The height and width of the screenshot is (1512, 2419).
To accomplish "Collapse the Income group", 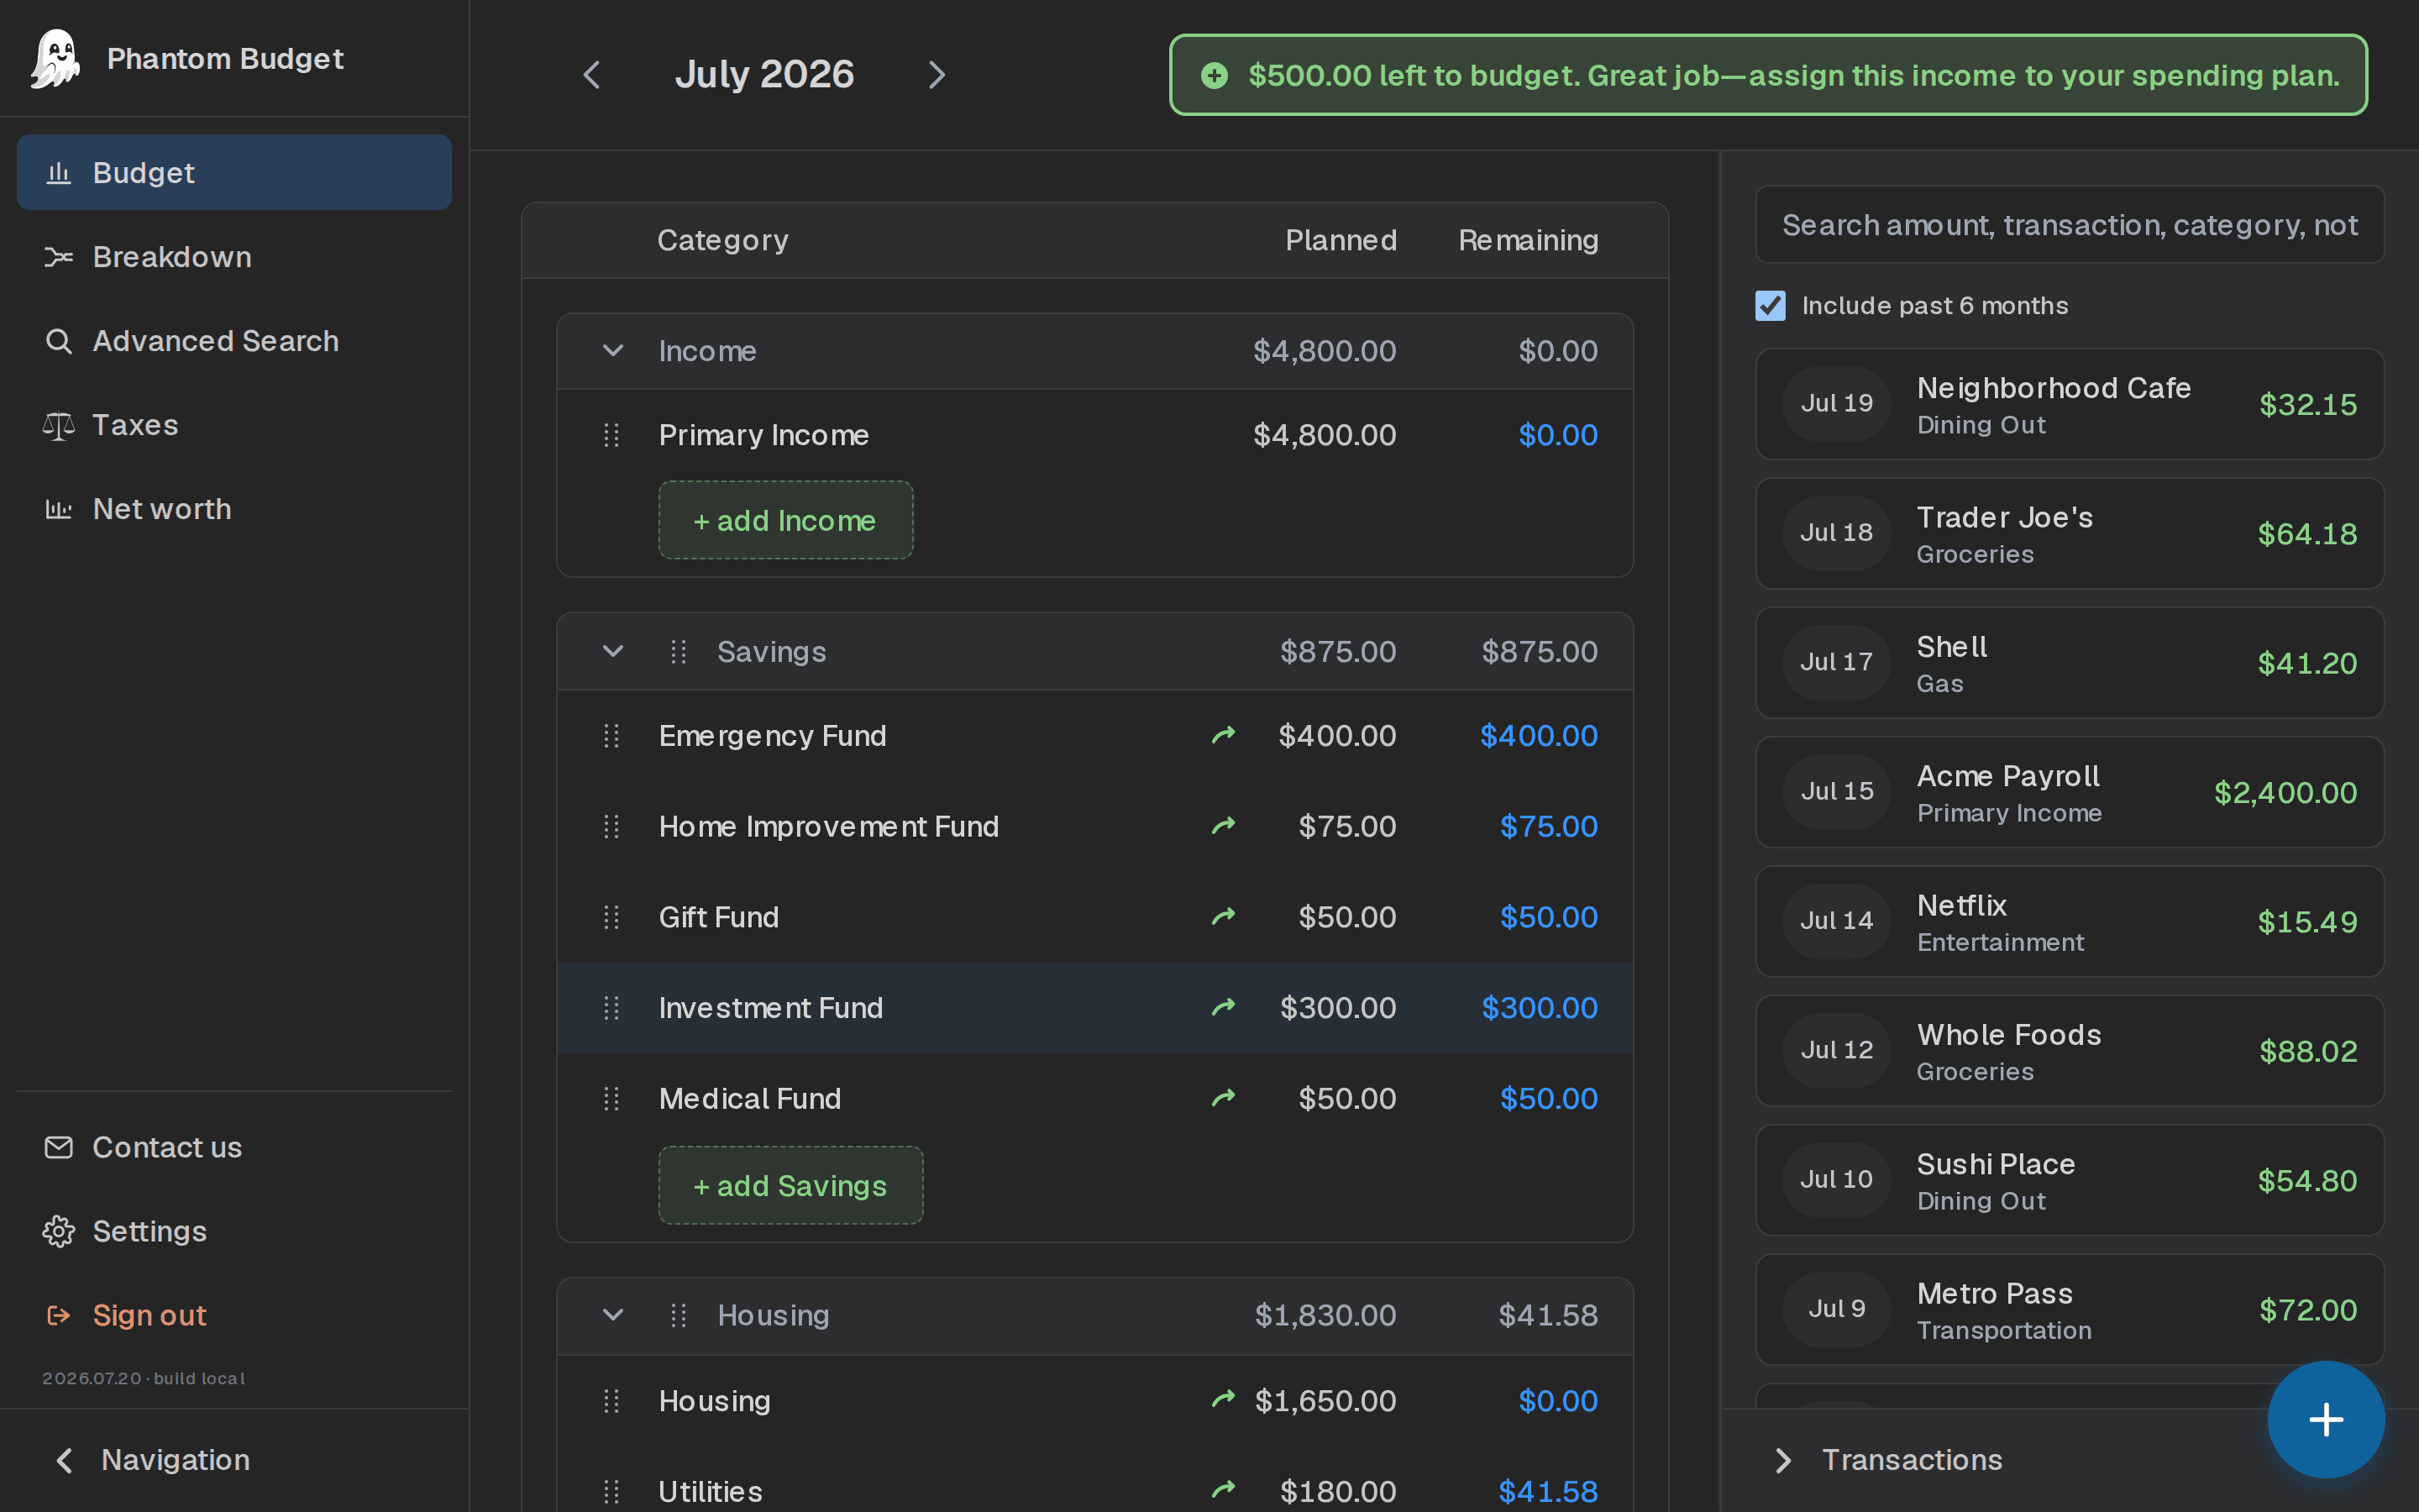I will click(x=613, y=351).
